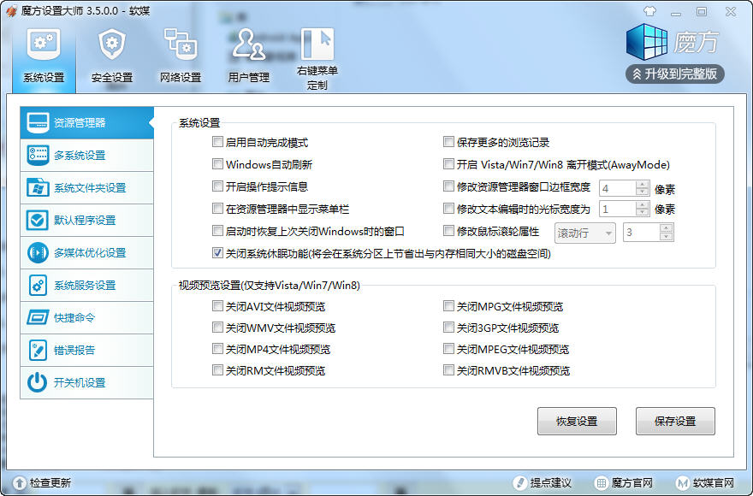Open 开关机设置 at sidebar bottom

tap(86, 382)
